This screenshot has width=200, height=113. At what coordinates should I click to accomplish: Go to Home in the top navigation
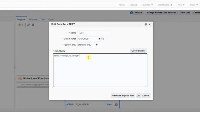coord(122,5)
